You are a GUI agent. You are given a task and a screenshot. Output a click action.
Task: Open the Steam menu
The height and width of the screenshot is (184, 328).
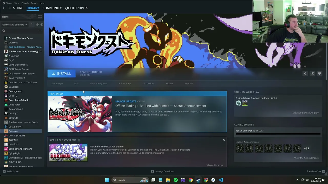[9, 3]
